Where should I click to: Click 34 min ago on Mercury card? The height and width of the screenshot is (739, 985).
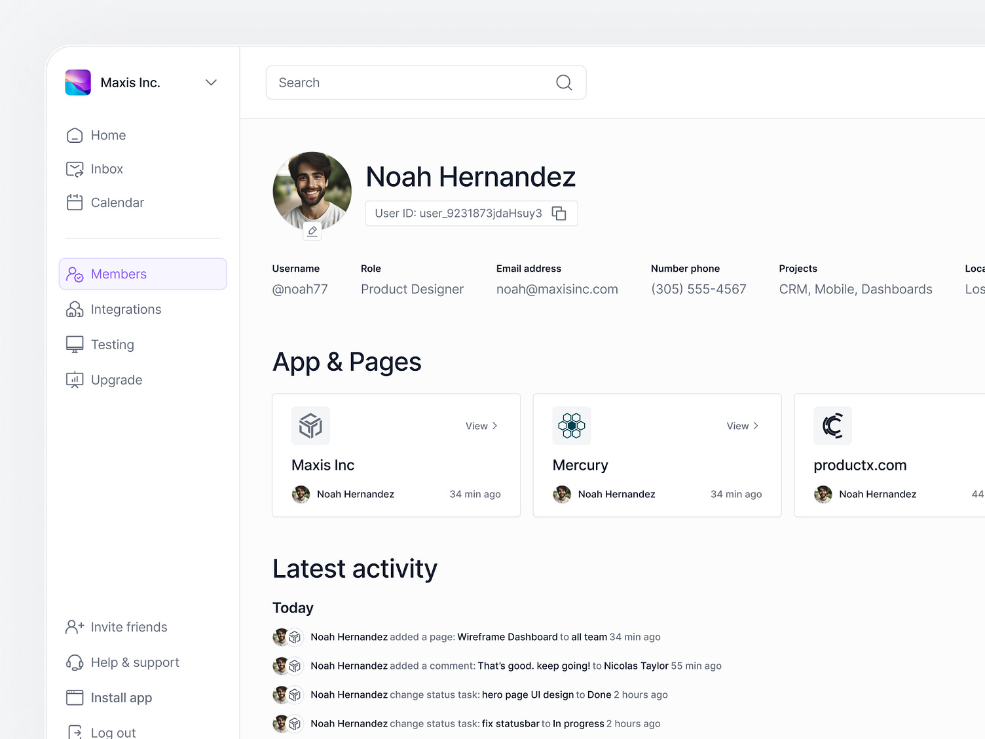point(736,494)
